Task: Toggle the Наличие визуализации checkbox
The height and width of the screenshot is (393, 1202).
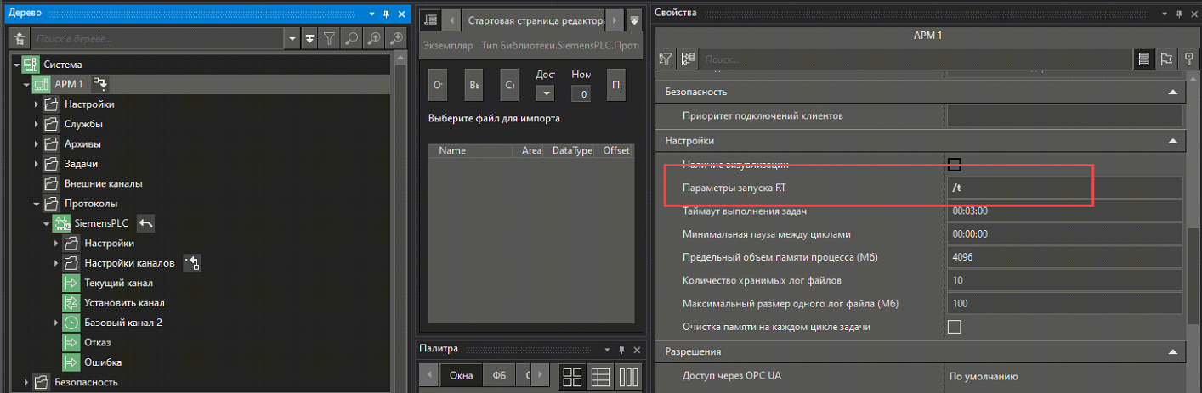Action: [x=954, y=164]
